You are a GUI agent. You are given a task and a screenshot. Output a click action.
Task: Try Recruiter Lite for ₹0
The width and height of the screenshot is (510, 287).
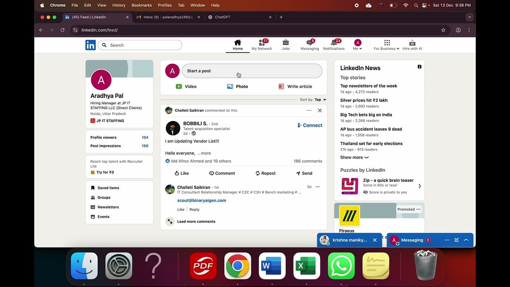[x=102, y=172]
